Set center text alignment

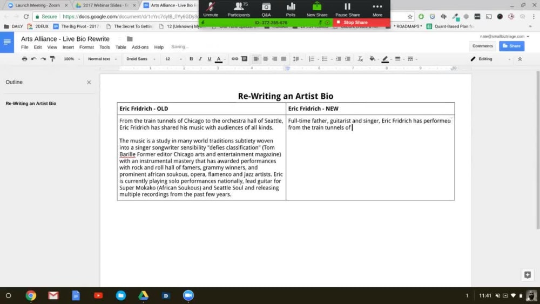click(265, 59)
